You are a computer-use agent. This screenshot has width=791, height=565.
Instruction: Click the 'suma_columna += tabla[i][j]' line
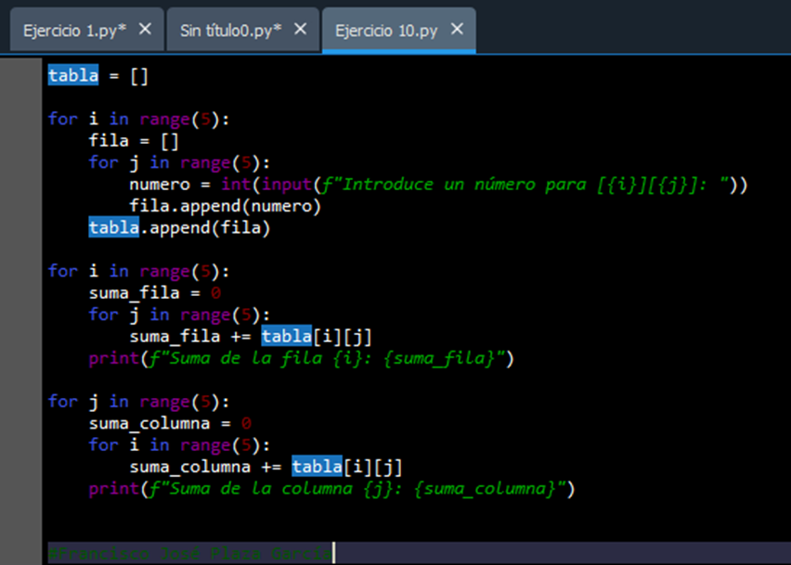point(266,467)
